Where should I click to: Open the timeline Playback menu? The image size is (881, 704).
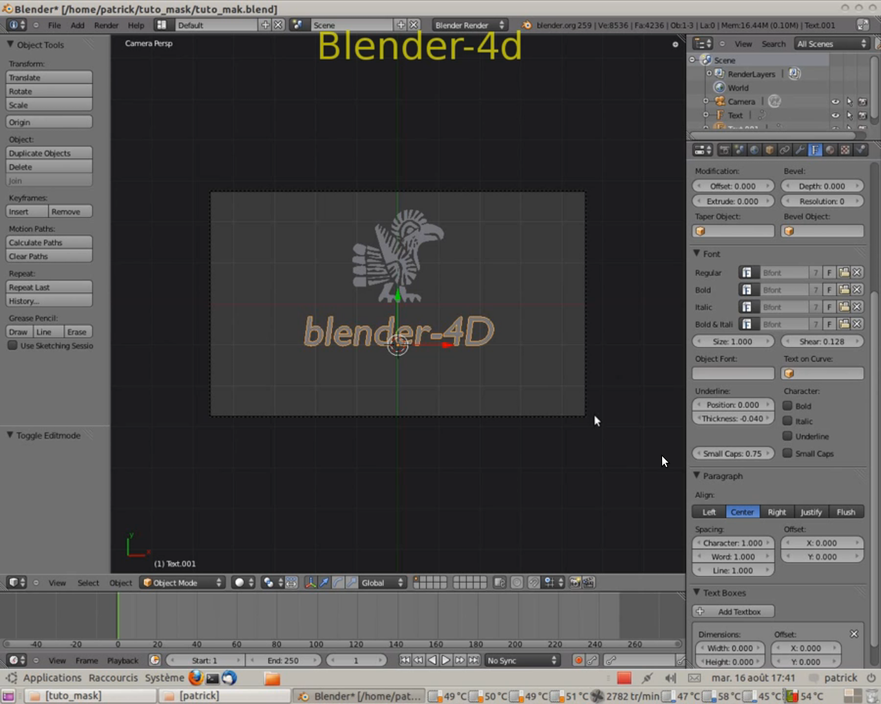pyautogui.click(x=123, y=660)
